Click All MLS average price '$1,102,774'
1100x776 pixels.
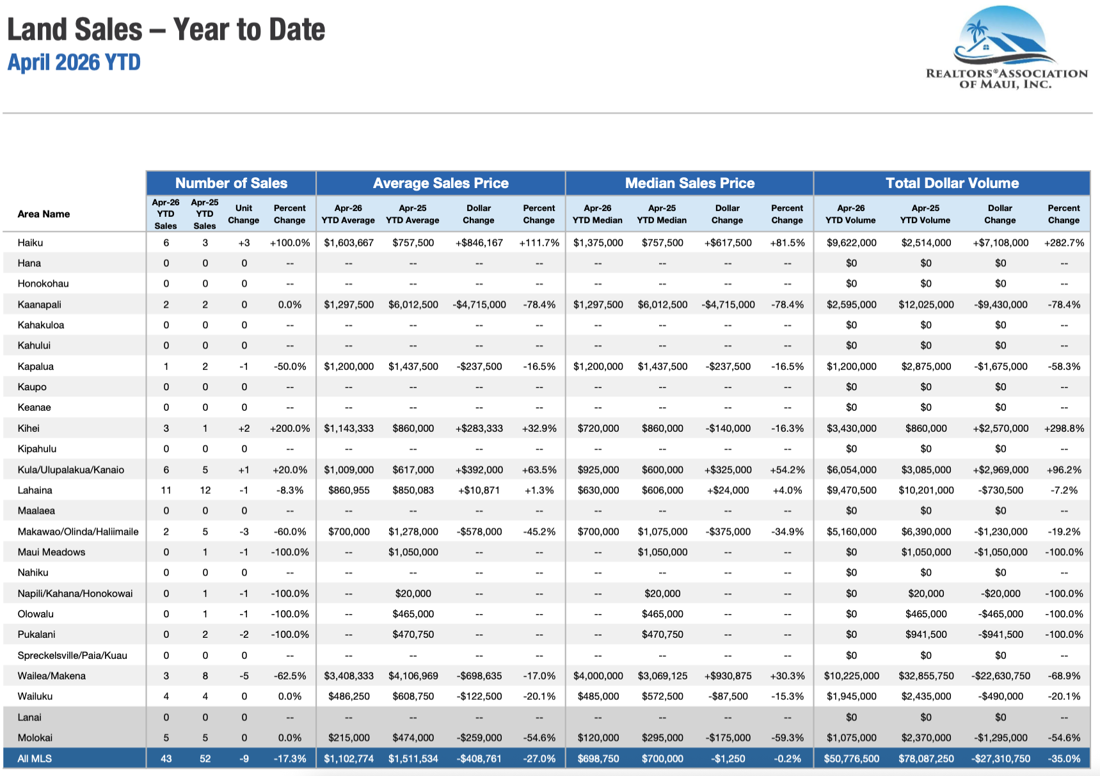click(x=348, y=759)
